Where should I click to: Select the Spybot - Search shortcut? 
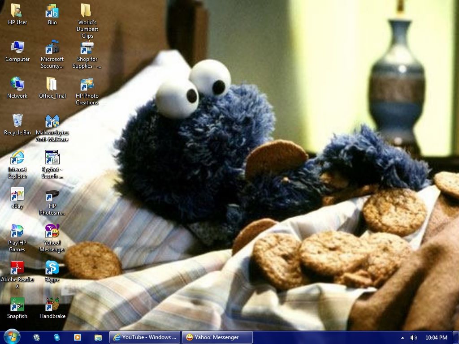52,164
